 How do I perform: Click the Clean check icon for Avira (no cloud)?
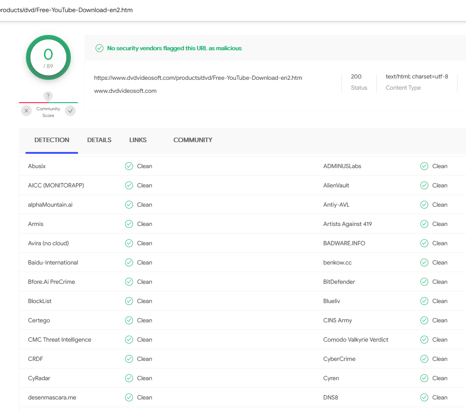(129, 243)
